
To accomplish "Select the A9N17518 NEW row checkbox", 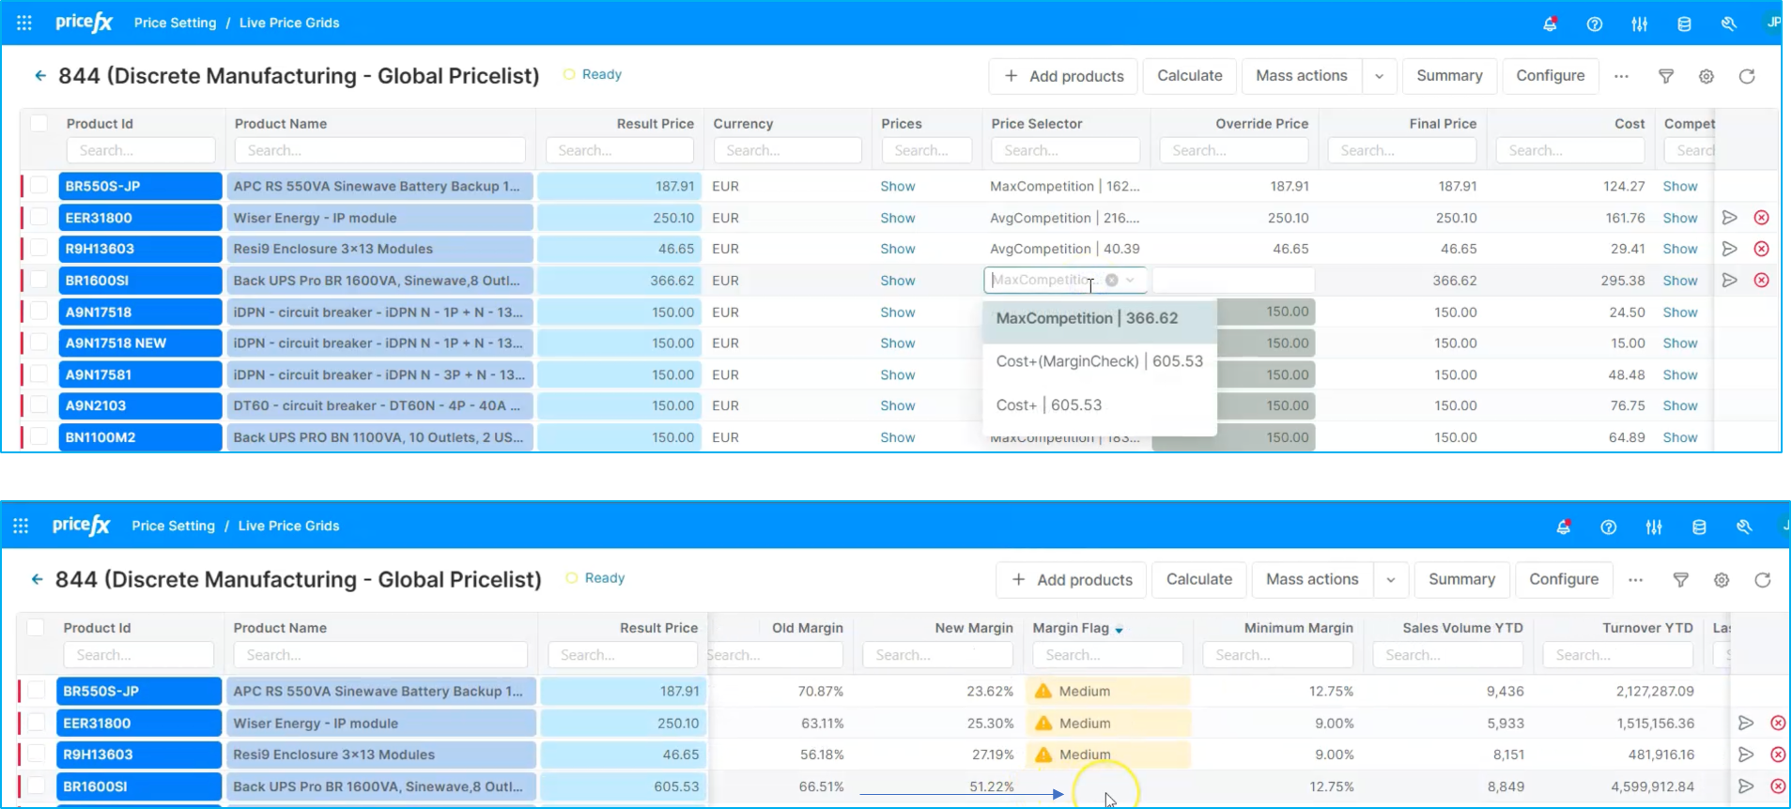I will tap(39, 343).
